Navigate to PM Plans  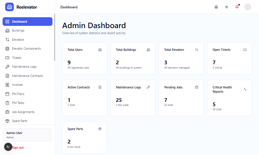(x=18, y=94)
